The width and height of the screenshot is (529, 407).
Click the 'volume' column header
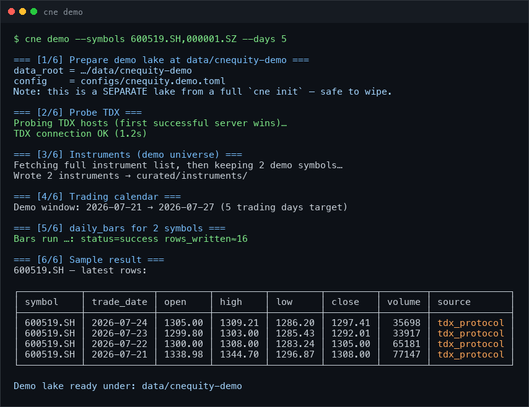(404, 302)
